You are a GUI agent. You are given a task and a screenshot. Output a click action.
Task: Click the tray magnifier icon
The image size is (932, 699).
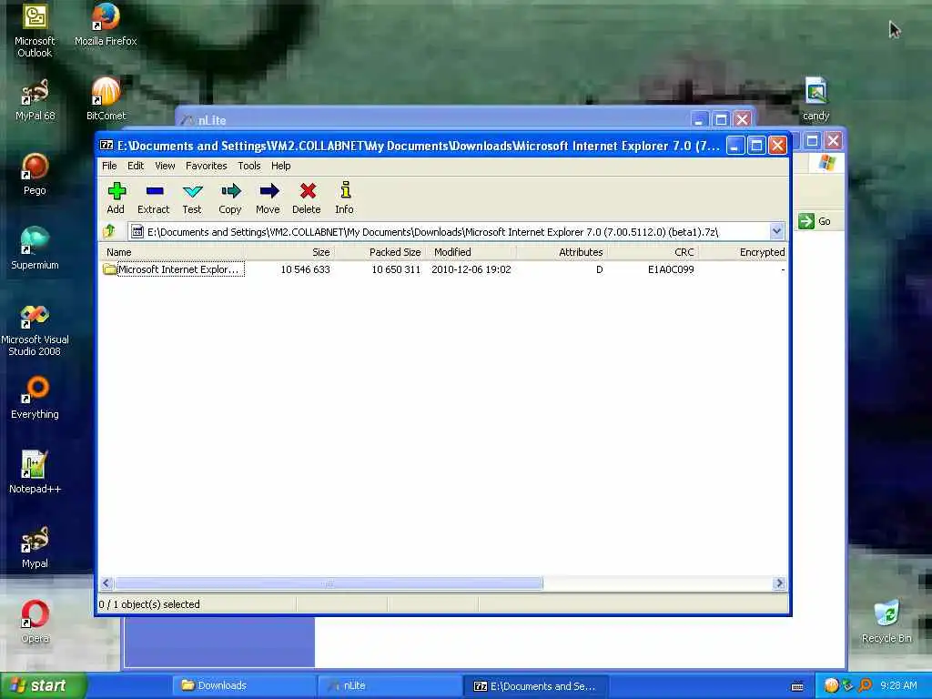click(866, 686)
